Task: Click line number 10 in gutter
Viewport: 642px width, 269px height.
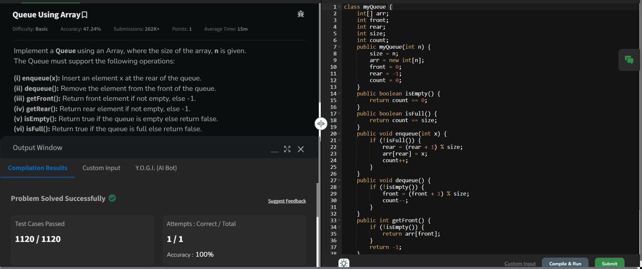Action: (333, 67)
